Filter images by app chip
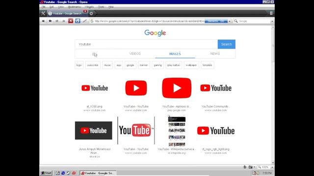The width and height of the screenshot is (314, 176). 119,65
